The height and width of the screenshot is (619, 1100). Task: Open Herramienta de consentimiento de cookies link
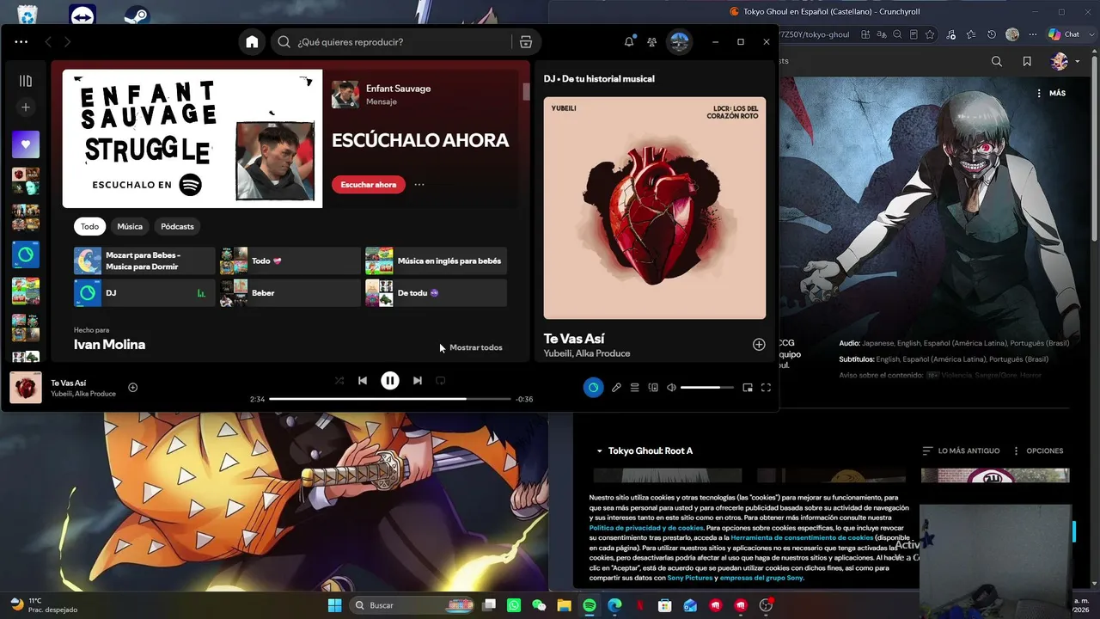pos(802,537)
